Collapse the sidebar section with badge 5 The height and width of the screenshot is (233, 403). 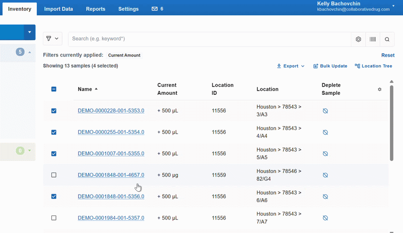(x=30, y=52)
